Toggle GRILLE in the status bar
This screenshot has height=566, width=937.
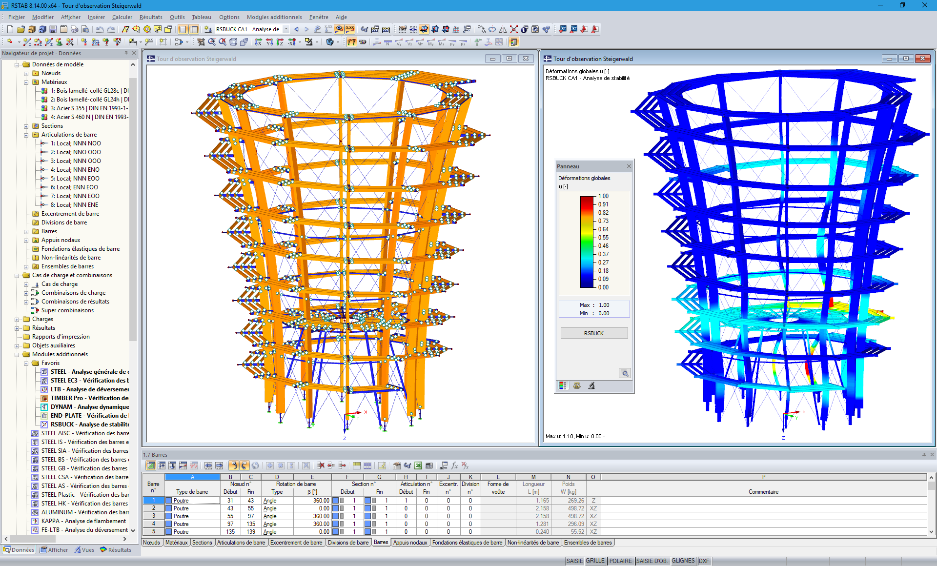(x=595, y=561)
